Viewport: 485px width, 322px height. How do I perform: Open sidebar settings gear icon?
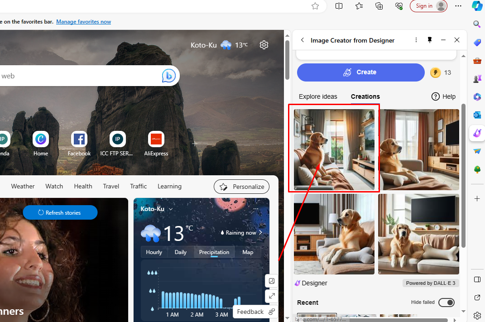pos(477,316)
